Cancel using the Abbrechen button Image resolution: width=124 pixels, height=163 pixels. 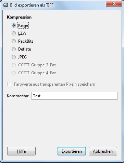(103, 151)
